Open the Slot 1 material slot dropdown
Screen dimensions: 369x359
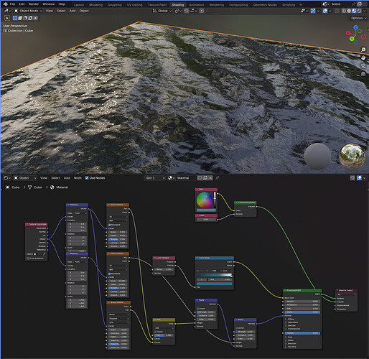coord(155,178)
